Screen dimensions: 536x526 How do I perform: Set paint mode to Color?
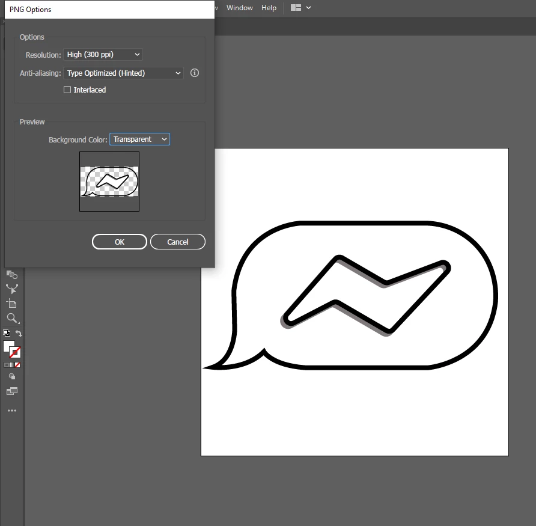click(7, 365)
